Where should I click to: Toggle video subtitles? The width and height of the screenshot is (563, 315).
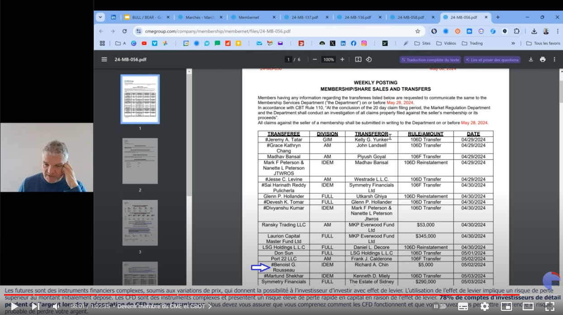pos(463,306)
